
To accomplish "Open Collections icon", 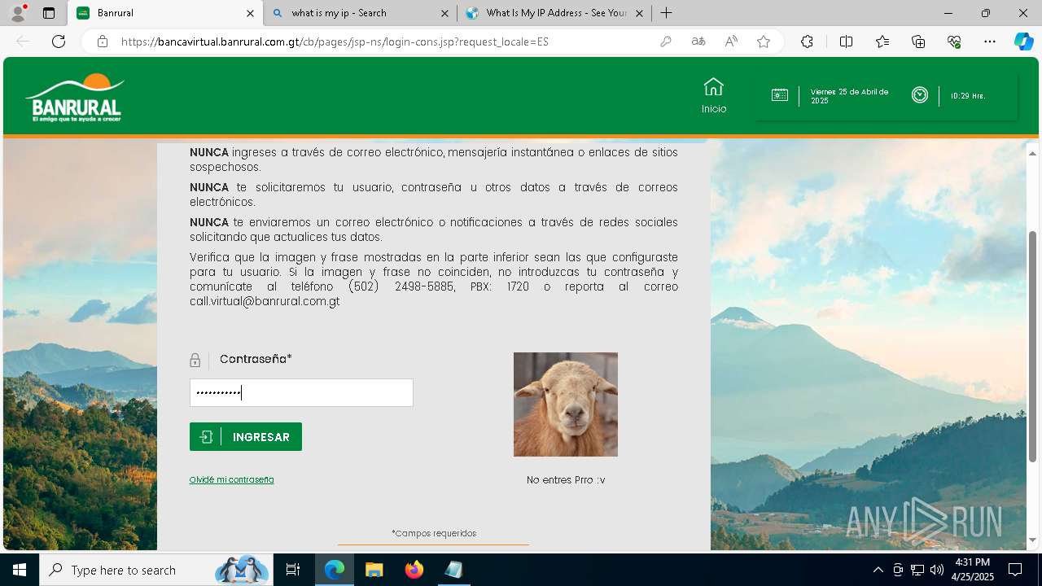I will pos(918,42).
